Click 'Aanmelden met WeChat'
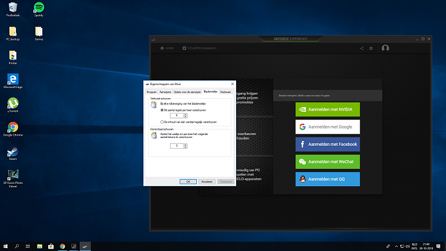Screen dimensions: 446x251 coord(328,162)
